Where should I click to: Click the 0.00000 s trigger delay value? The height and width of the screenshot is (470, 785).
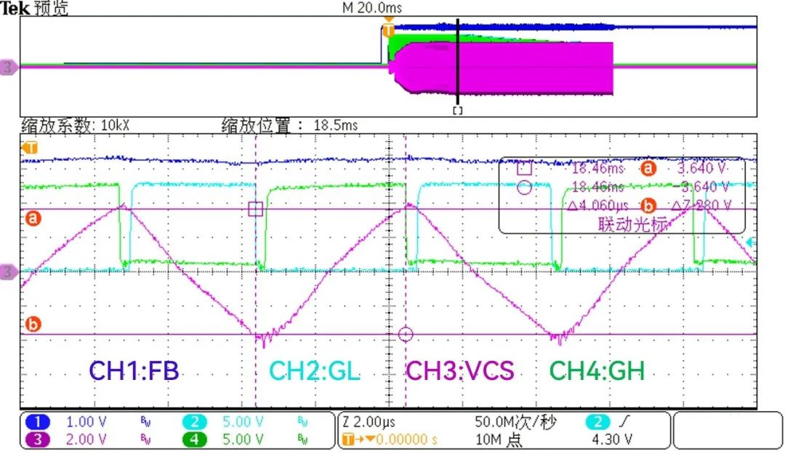point(407,439)
